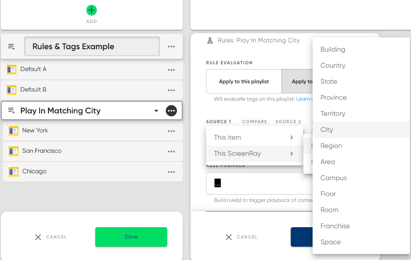
Task: Open the three-dot menu for Default A
Action: 171,70
